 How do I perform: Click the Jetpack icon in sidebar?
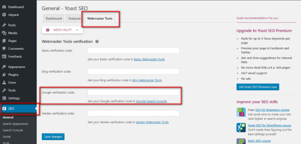[x=4, y=15]
